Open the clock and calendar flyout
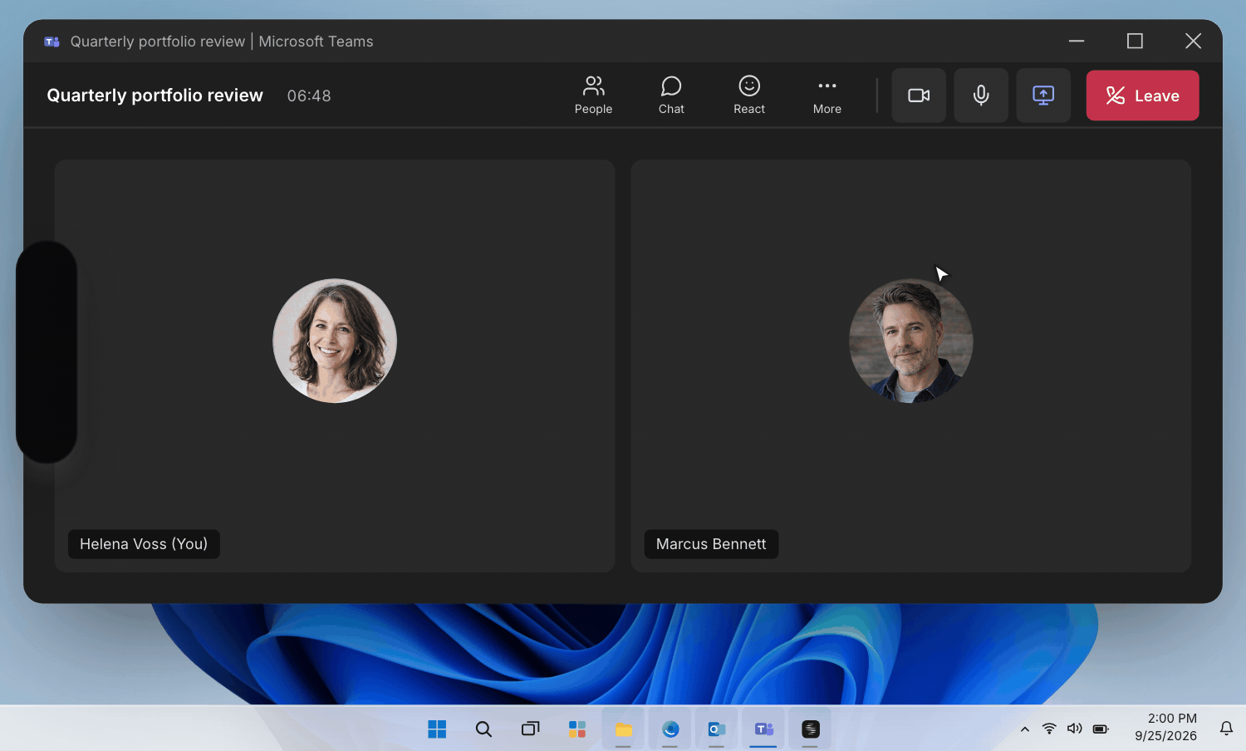Image resolution: width=1246 pixels, height=751 pixels. tap(1165, 727)
